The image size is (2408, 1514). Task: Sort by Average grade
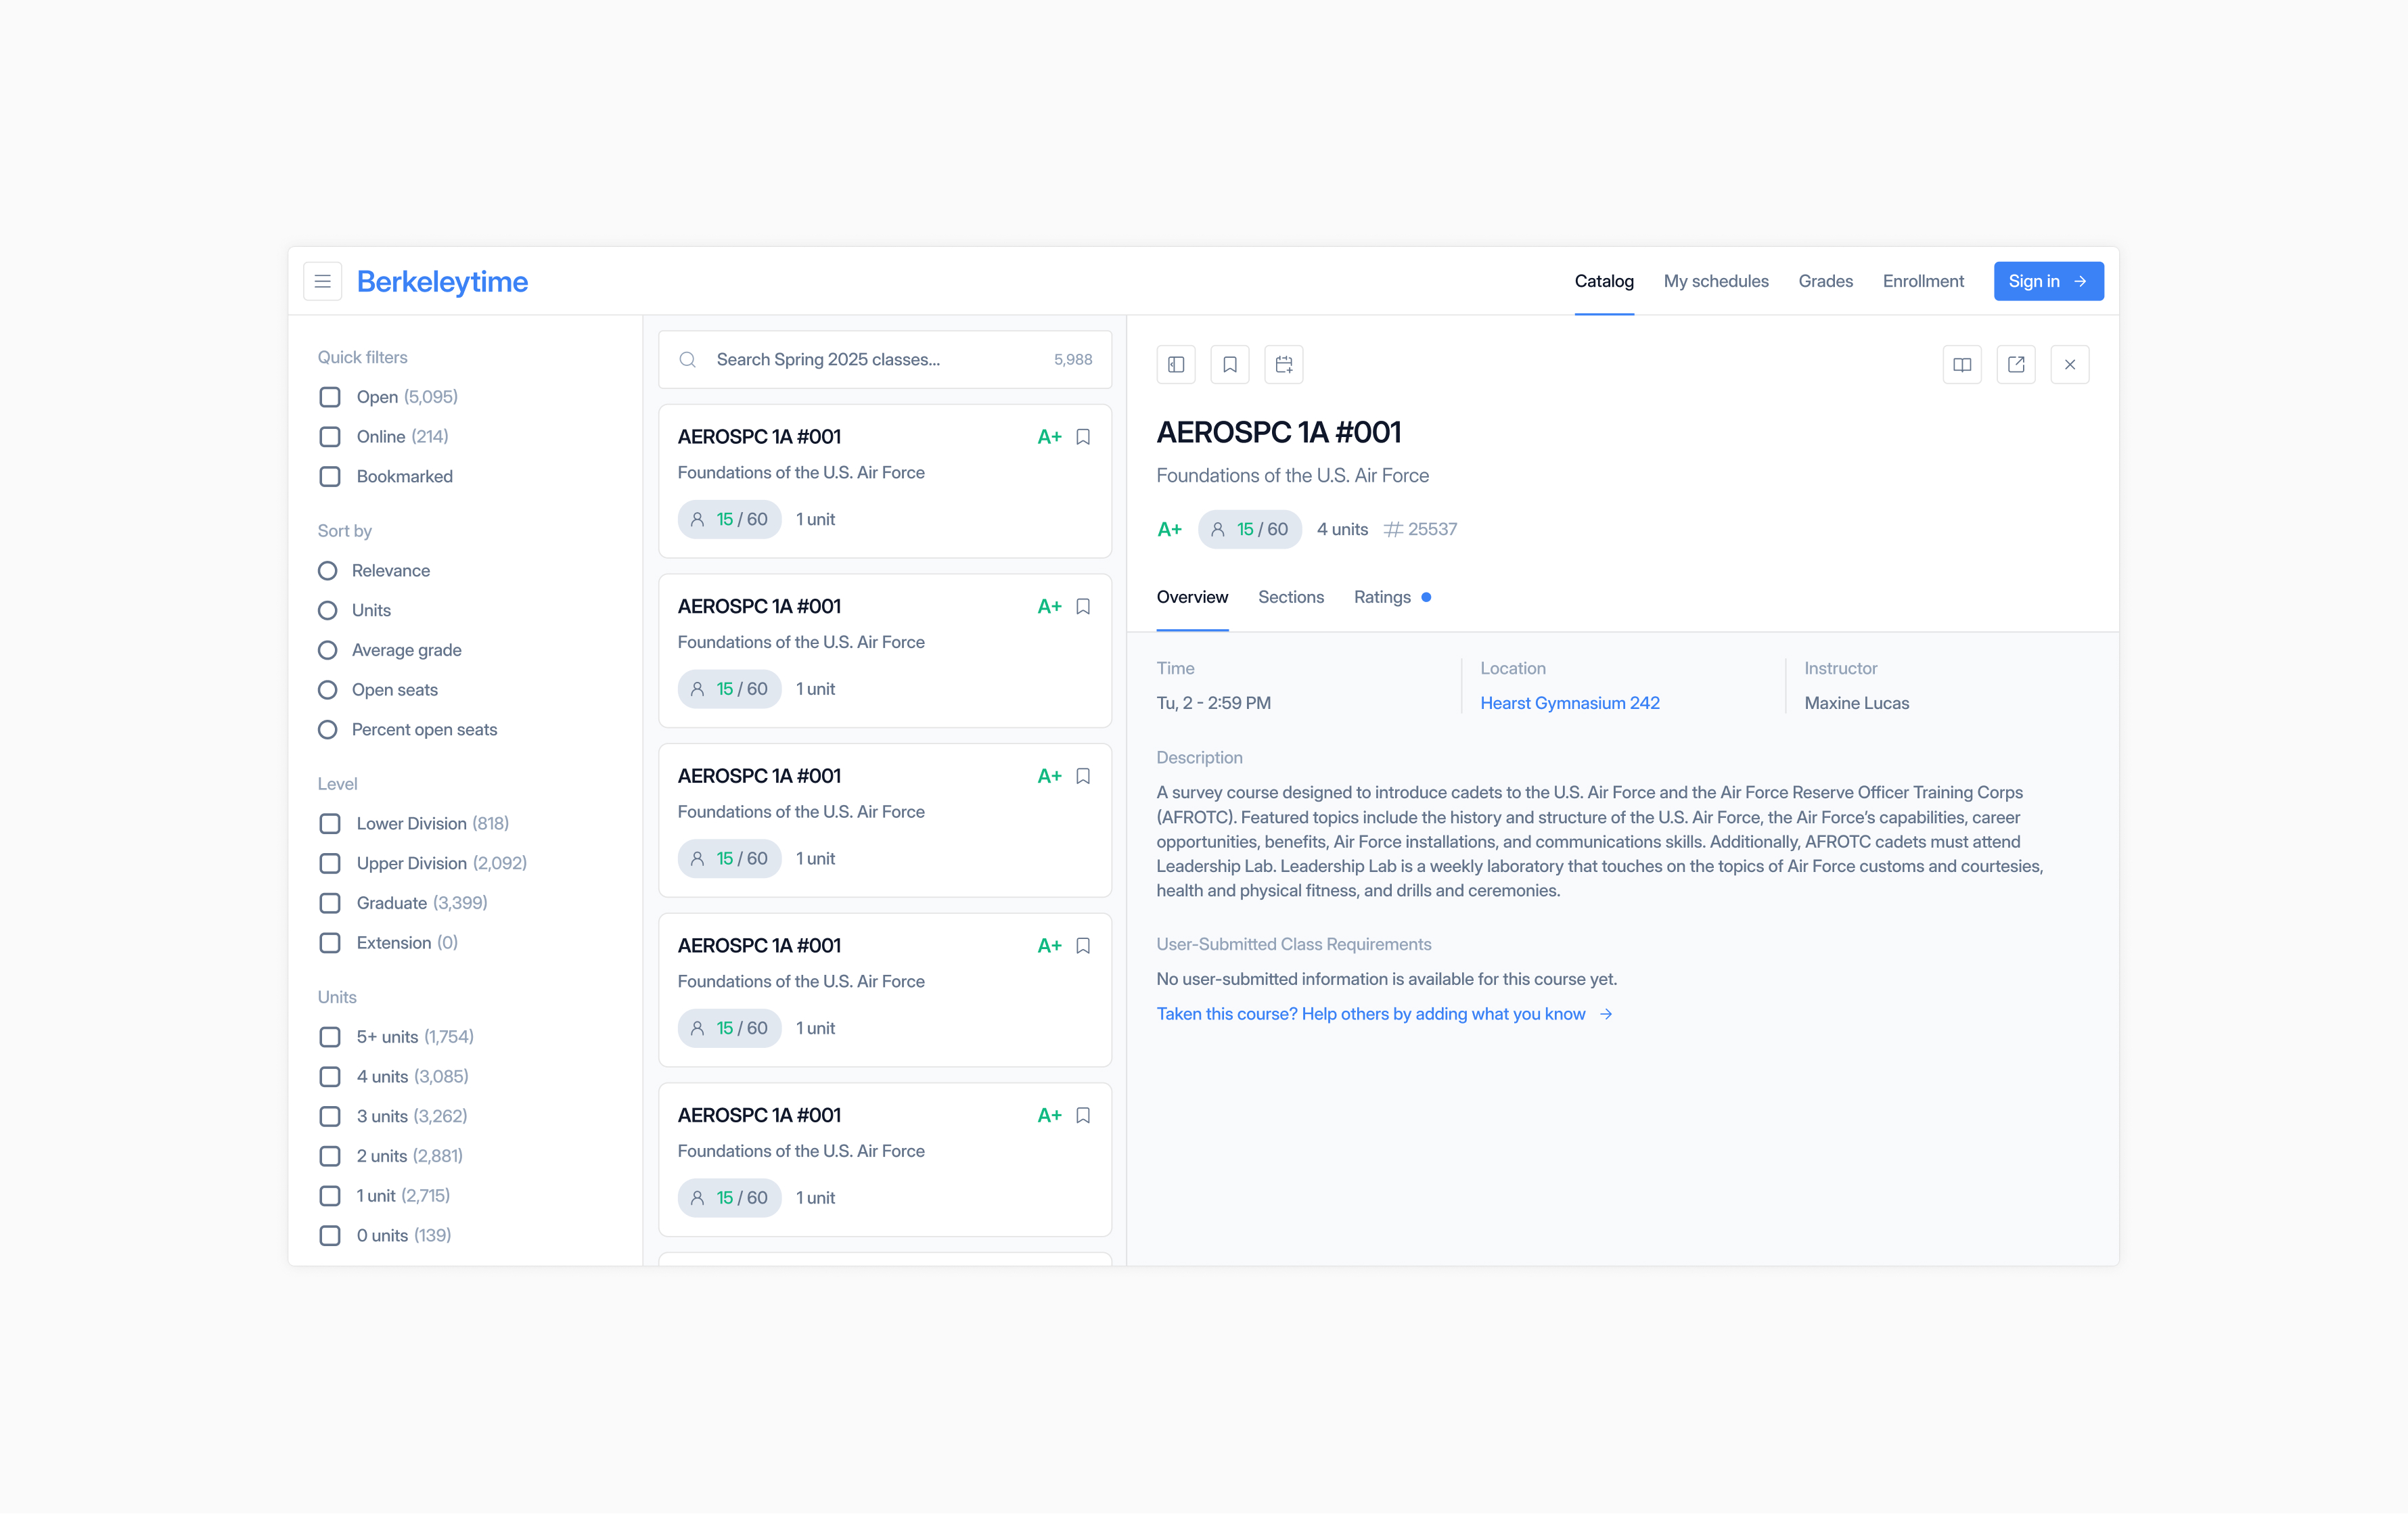click(x=327, y=650)
